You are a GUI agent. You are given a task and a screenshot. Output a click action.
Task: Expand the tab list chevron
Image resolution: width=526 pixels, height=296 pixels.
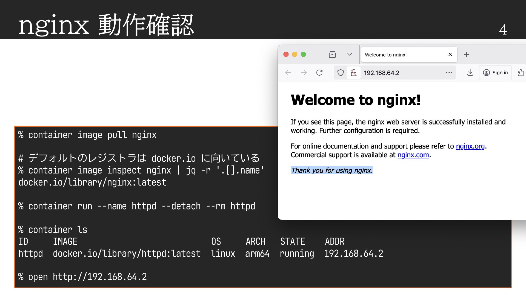tap(350, 54)
